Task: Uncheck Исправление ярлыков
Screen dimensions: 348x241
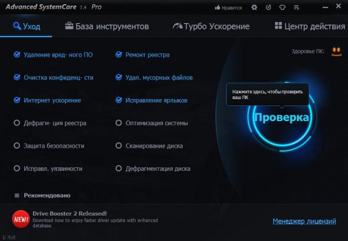Action: 119,100
